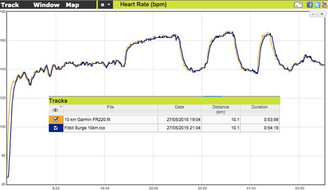
Task: Select the Fitbit Surge 10km.tcx file
Action: pyautogui.click(x=85, y=128)
